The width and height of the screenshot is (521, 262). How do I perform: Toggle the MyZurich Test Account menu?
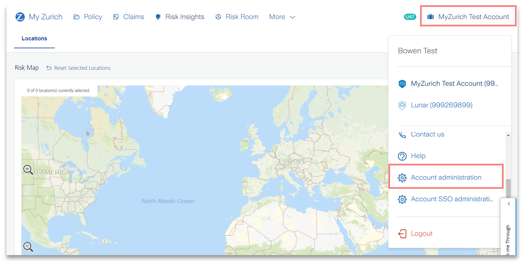click(468, 17)
